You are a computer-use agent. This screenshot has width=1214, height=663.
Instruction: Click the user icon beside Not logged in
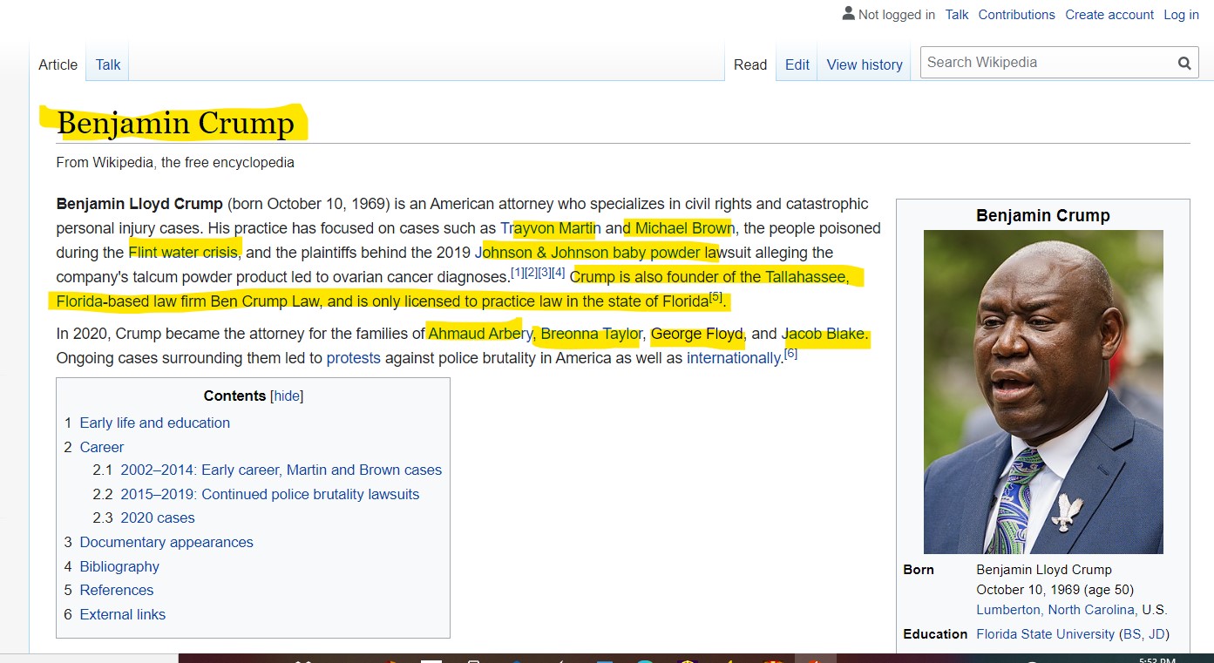pos(848,14)
